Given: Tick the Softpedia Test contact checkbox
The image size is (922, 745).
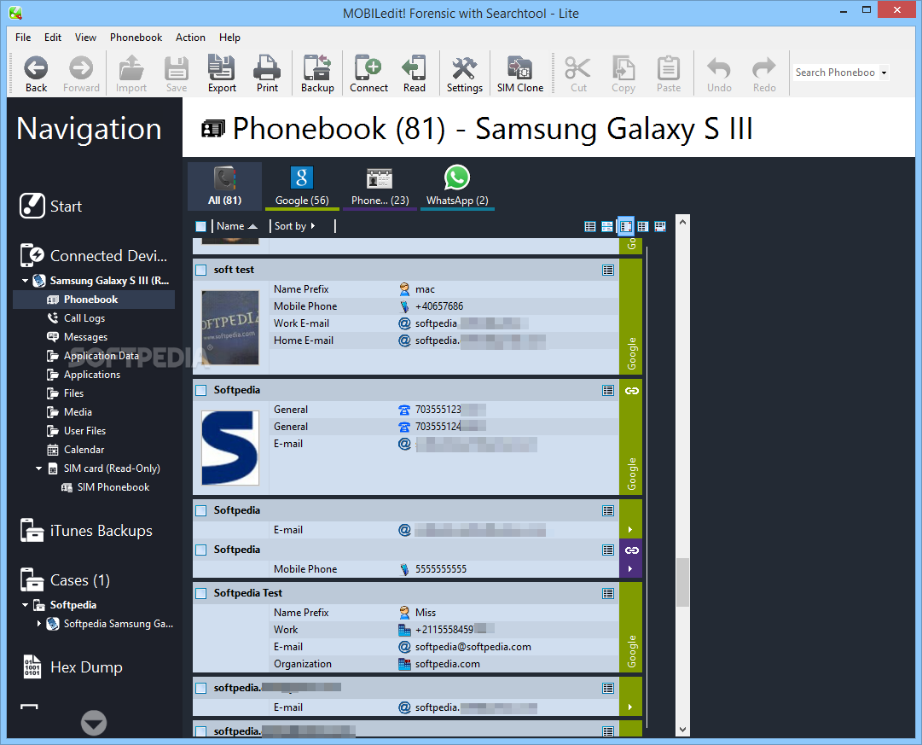Looking at the screenshot, I should point(201,593).
